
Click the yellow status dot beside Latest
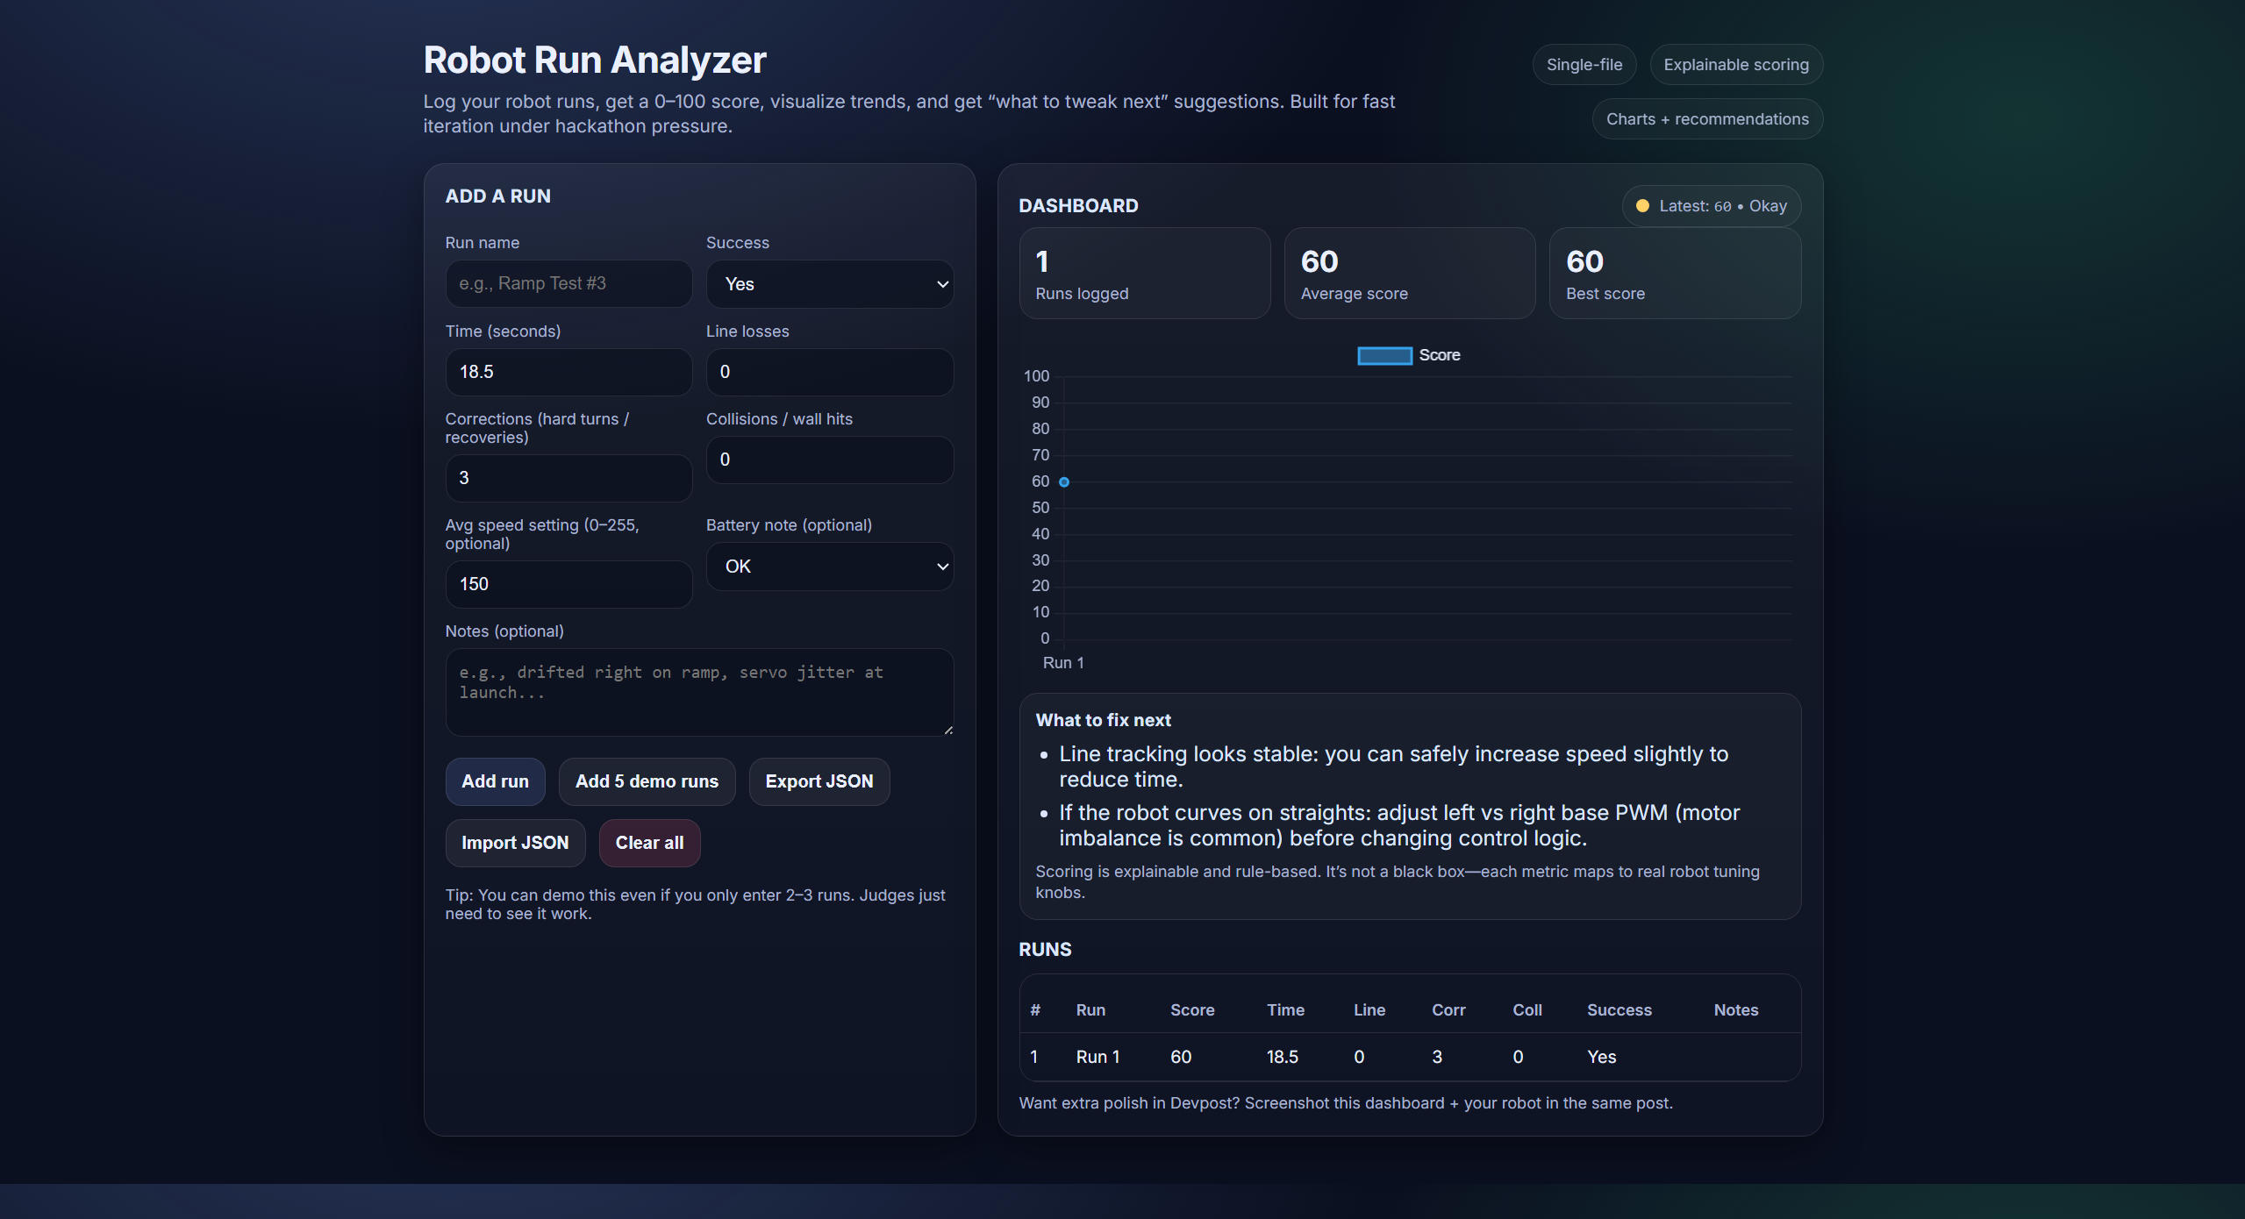click(1641, 206)
